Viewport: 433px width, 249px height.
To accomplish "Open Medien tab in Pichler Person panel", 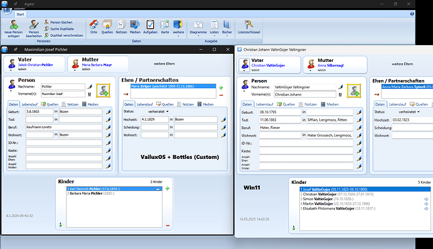I will pyautogui.click(x=90, y=104).
